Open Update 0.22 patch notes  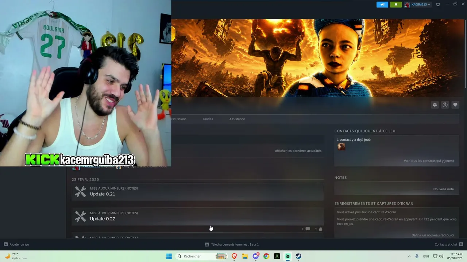point(198,216)
